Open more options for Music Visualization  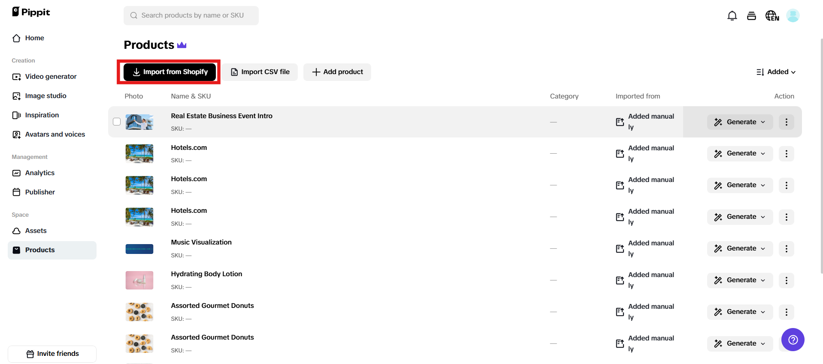(x=786, y=249)
